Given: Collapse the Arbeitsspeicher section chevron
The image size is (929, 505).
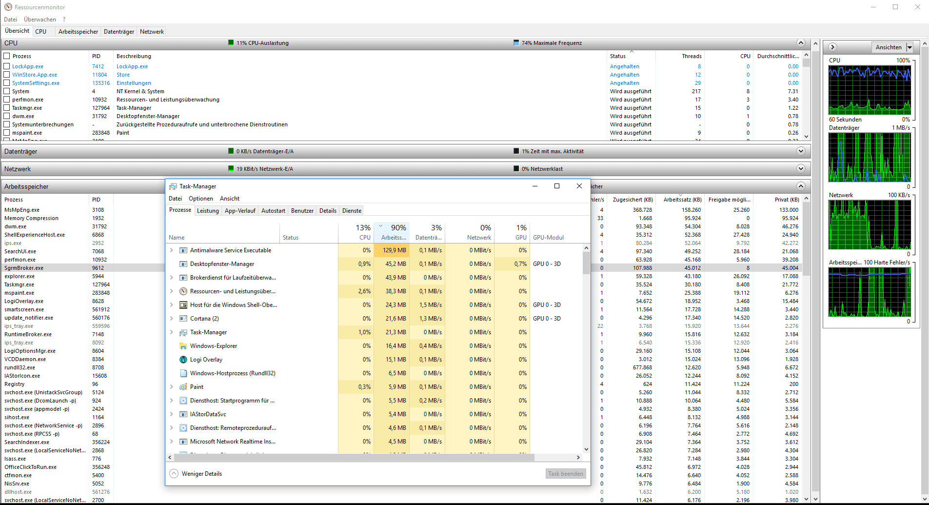Looking at the screenshot, I should click(x=801, y=186).
